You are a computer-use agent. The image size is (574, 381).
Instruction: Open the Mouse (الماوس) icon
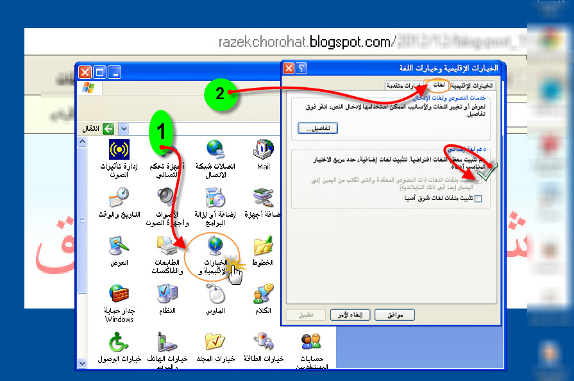coord(215,294)
